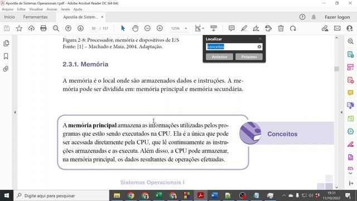Image resolution: width=357 pixels, height=201 pixels.
Task: Click the Windows taskbar search box
Action: click(x=61, y=195)
